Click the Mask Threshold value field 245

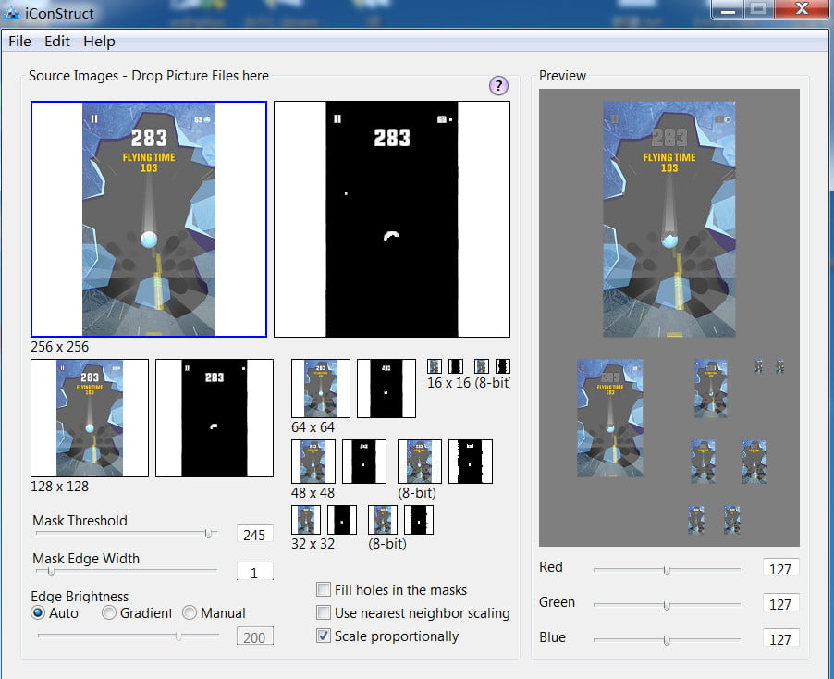[x=254, y=534]
